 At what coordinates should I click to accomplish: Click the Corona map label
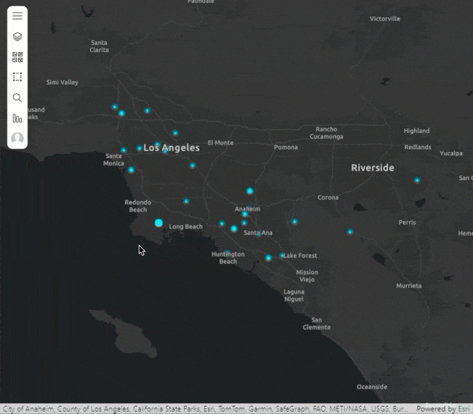(x=328, y=197)
